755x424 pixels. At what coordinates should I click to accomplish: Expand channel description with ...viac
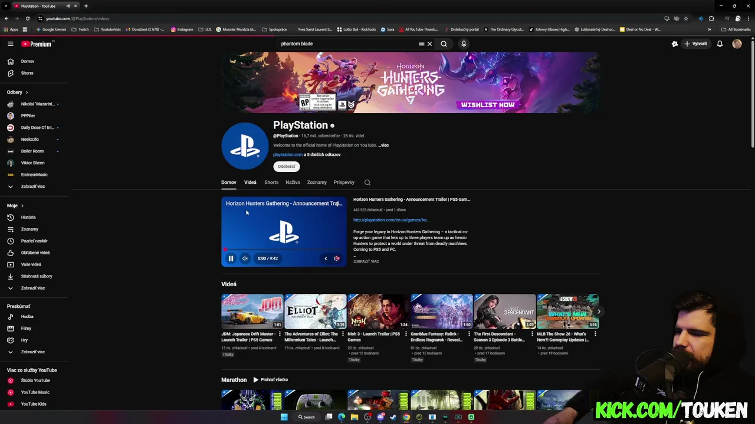pyautogui.click(x=383, y=145)
